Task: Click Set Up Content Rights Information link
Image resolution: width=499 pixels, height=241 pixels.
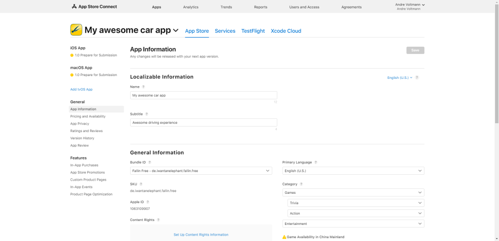Action: 201,235
